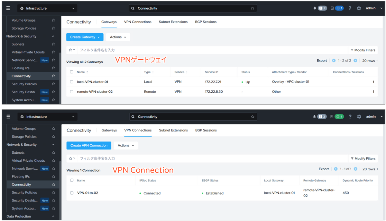Open the remote-VPN-cluster-02 gateway name link
The width and height of the screenshot is (386, 221).
(95, 92)
